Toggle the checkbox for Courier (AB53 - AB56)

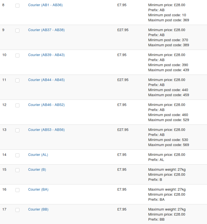tap(17, 130)
